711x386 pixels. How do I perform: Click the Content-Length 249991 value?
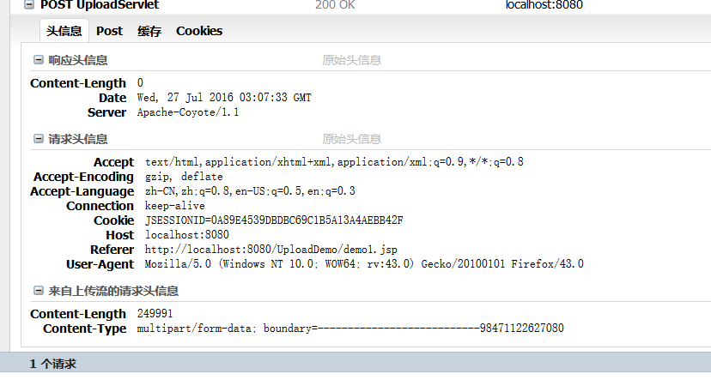coord(155,313)
